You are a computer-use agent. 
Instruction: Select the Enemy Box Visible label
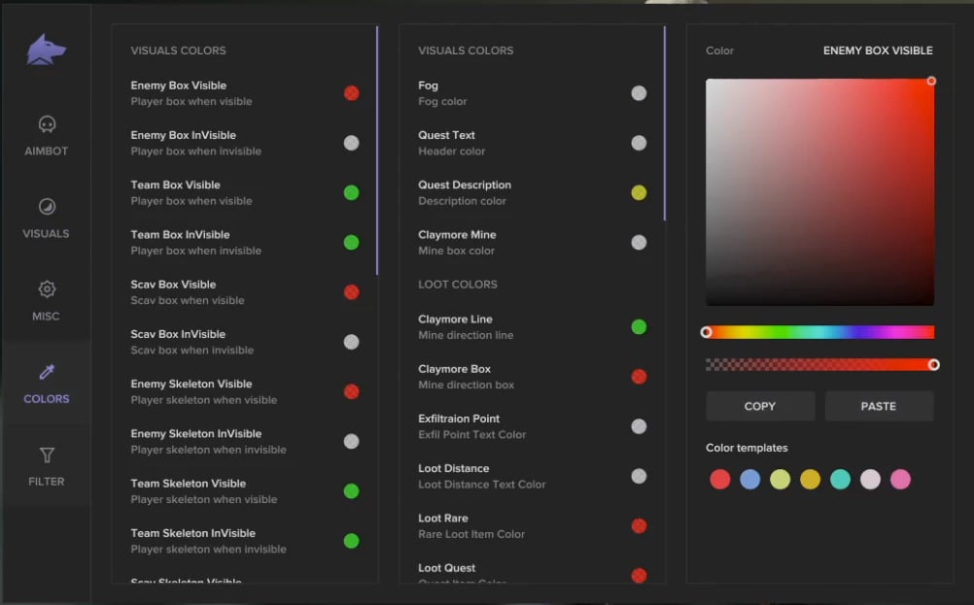click(x=178, y=85)
